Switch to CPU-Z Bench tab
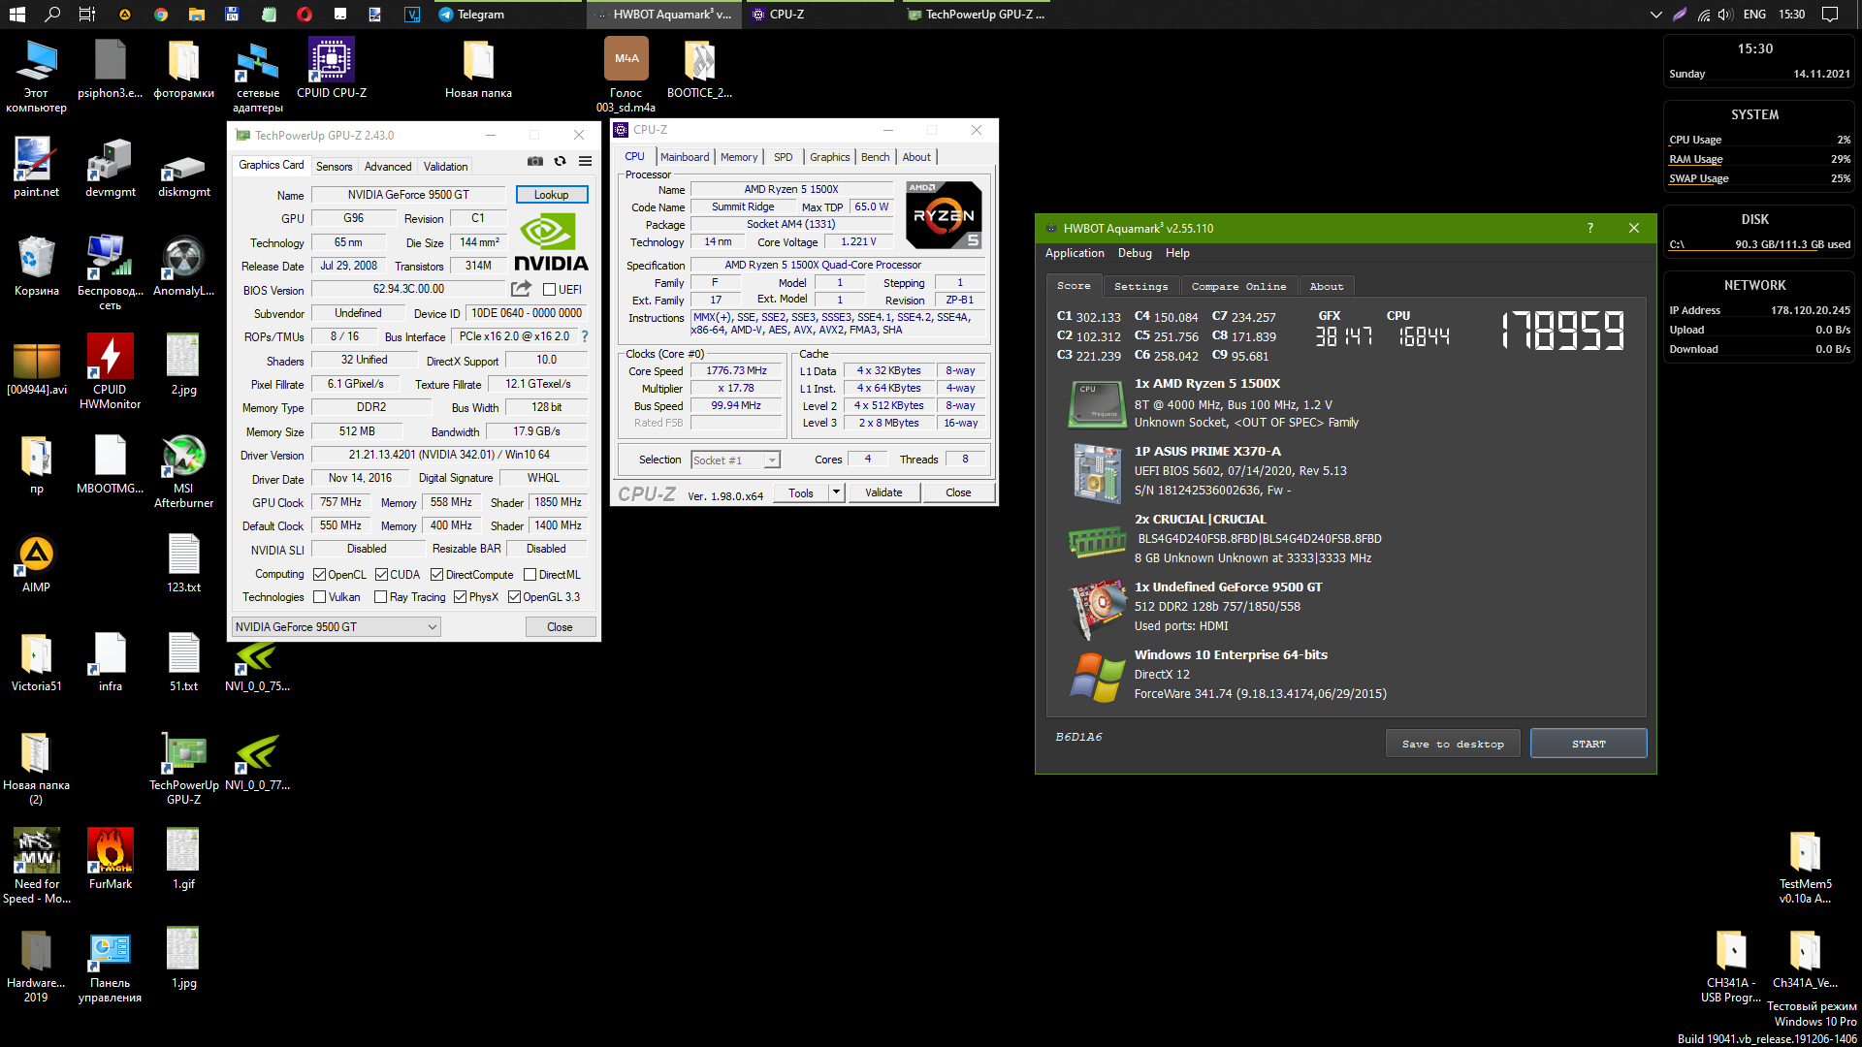Image resolution: width=1862 pixels, height=1047 pixels. [x=875, y=157]
